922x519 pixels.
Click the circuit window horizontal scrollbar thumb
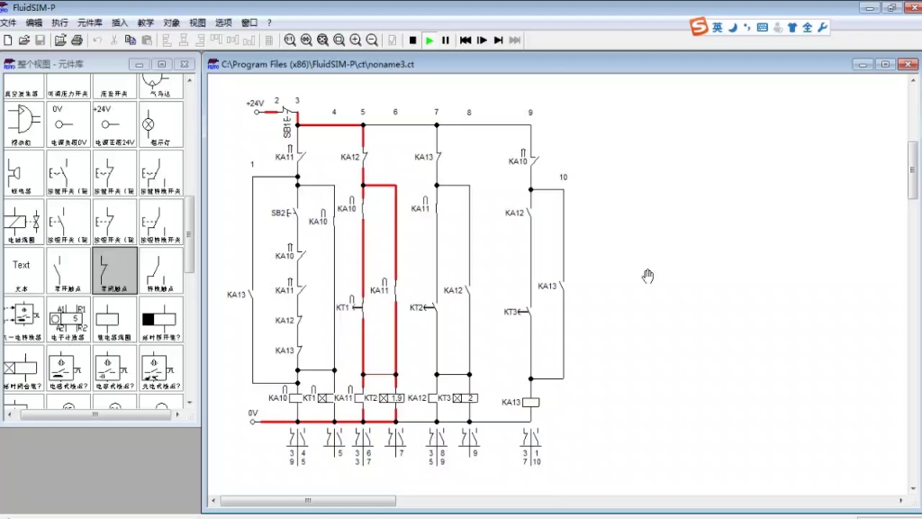tap(308, 501)
